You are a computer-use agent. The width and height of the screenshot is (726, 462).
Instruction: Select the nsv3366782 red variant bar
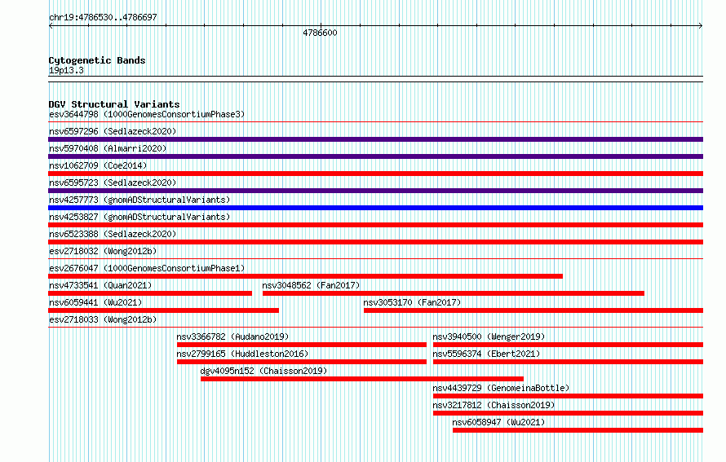(302, 345)
